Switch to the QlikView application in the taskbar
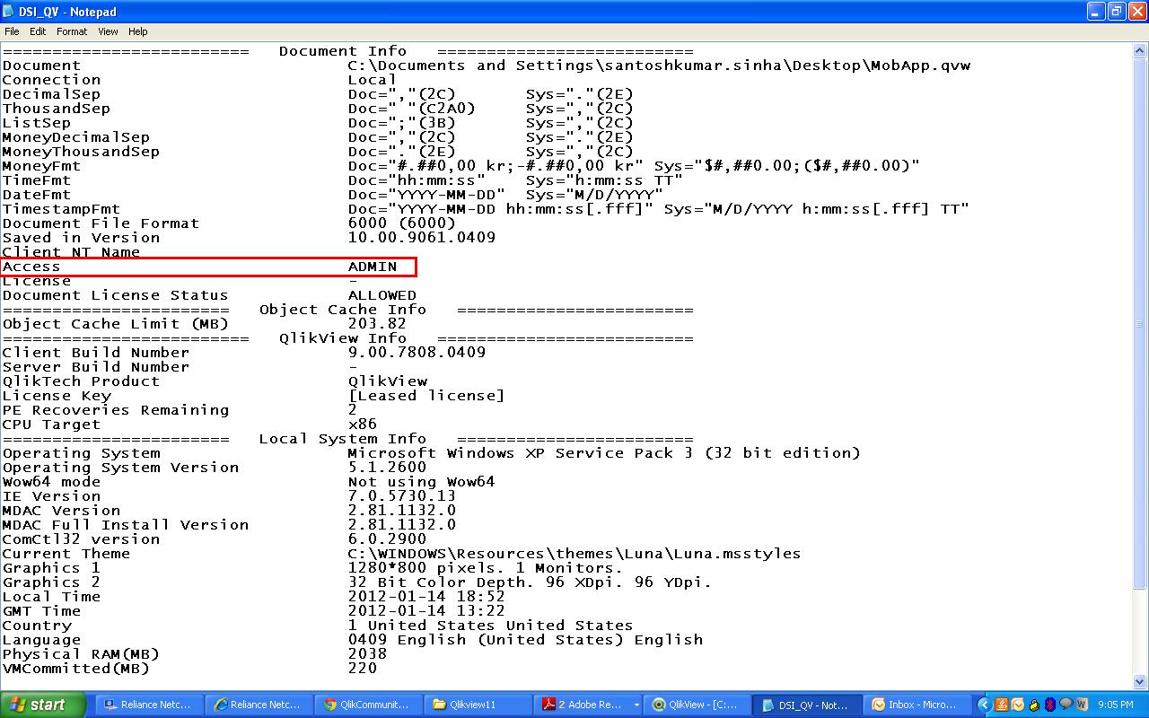The width and height of the screenshot is (1149, 718). (x=697, y=705)
